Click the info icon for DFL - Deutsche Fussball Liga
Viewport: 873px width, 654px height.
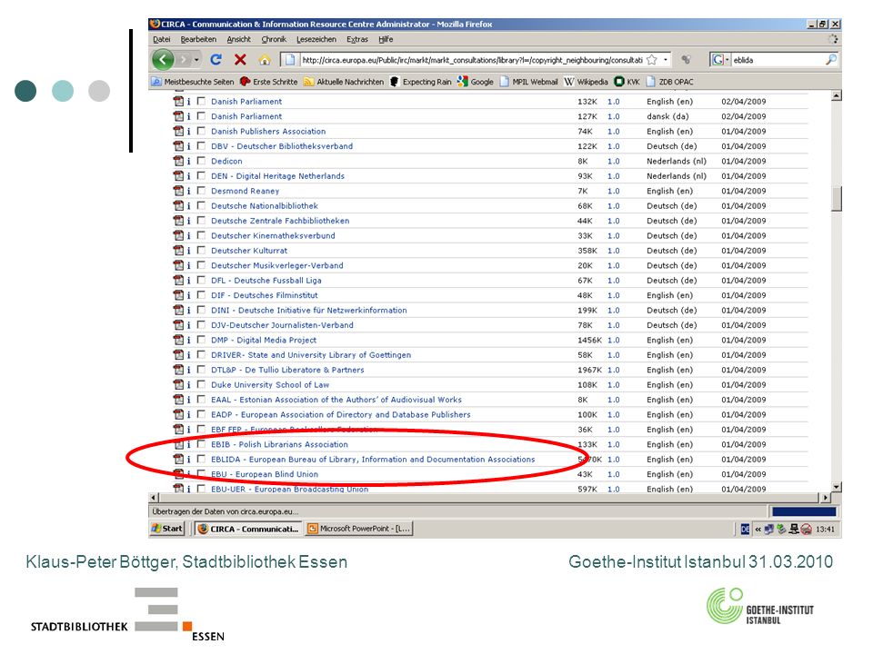[x=189, y=281]
